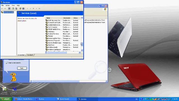Switch to the Extended tab
The width and height of the screenshot is (179, 101).
21,55
